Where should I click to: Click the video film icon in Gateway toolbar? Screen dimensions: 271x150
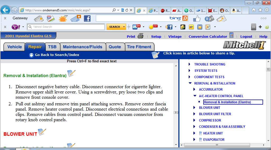click(x=209, y=18)
